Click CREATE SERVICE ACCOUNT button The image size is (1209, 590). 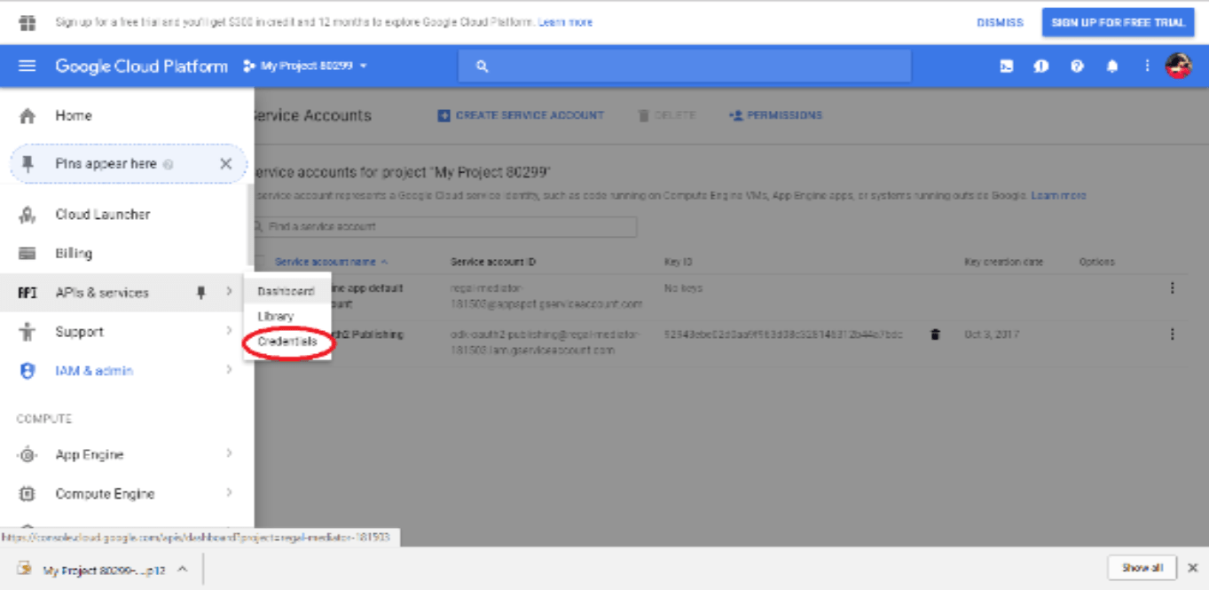point(521,115)
